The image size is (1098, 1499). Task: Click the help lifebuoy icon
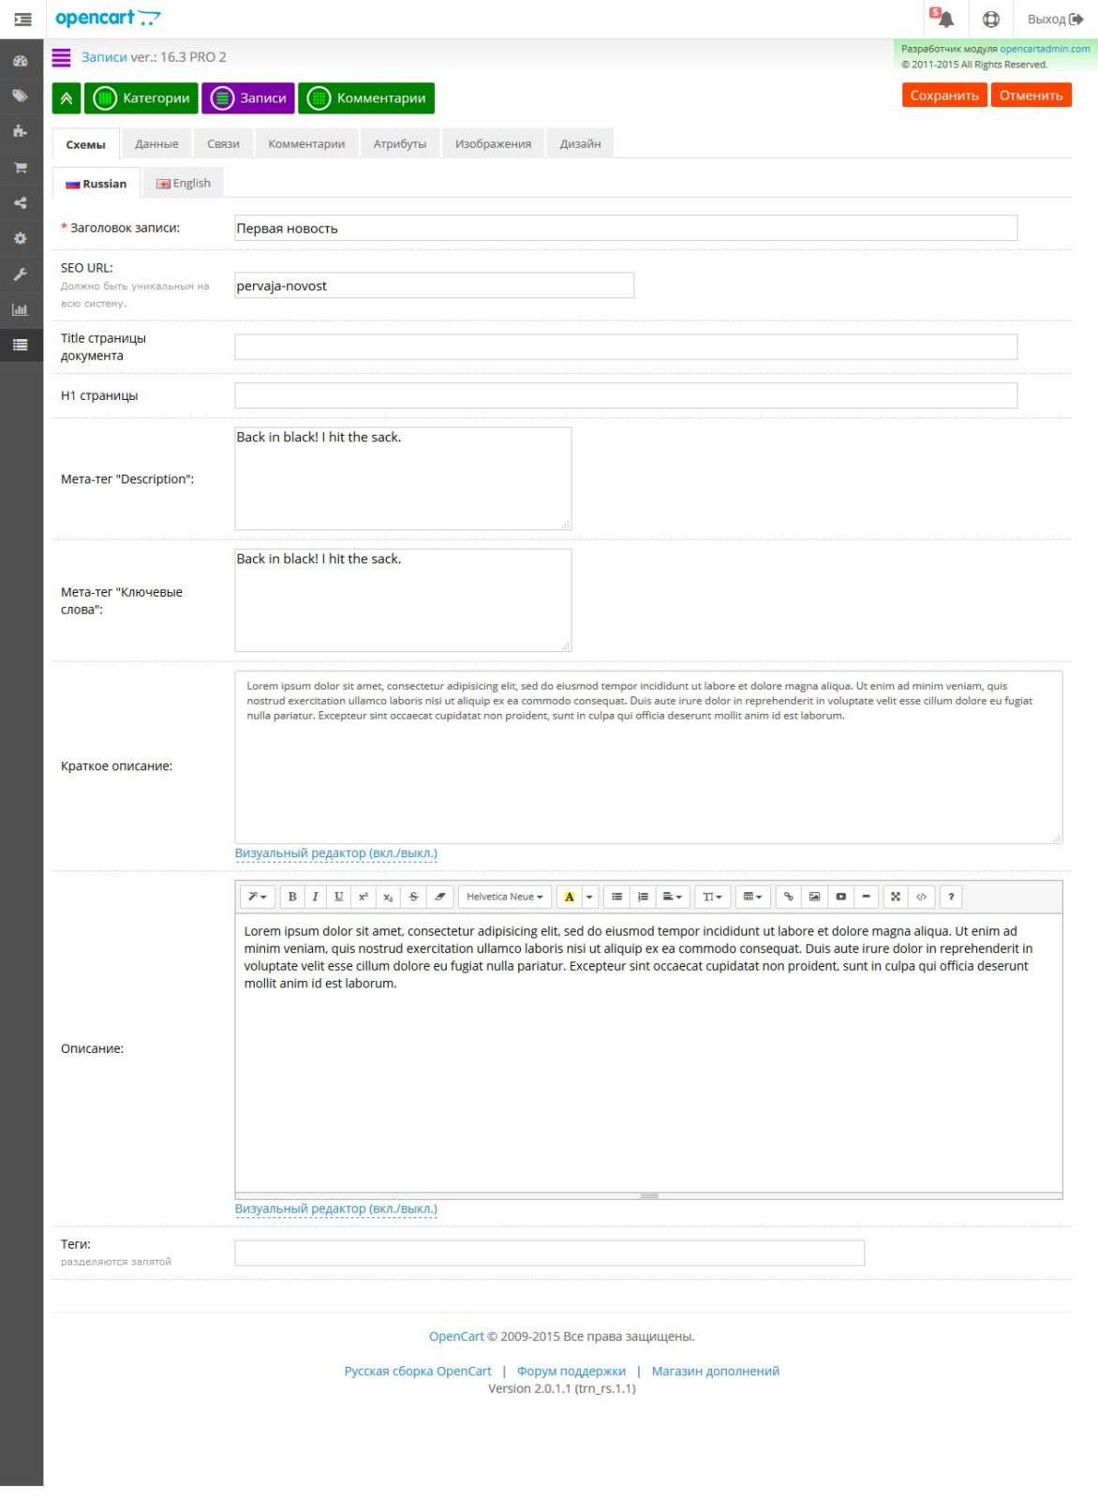tap(991, 19)
